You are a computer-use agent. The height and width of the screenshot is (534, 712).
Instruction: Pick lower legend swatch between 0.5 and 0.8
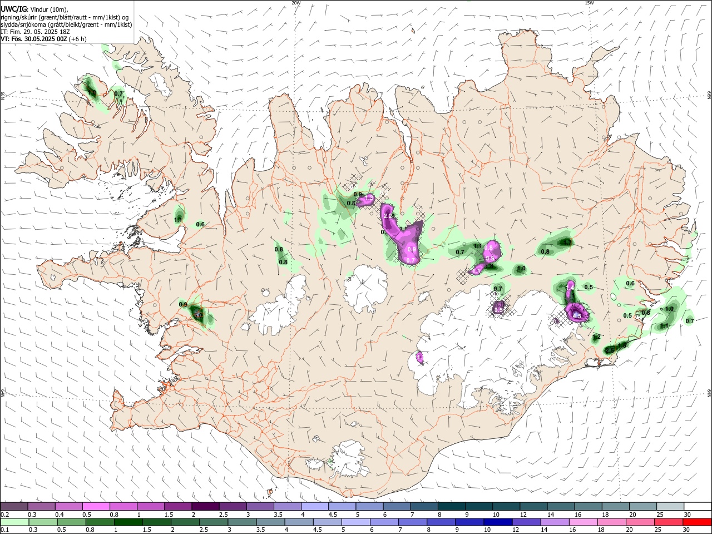click(71, 522)
